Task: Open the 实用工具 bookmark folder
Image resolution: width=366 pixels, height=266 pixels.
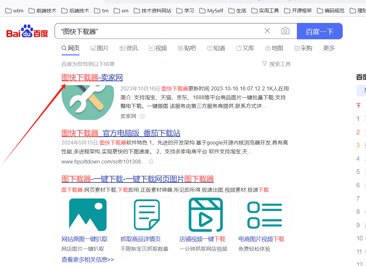Action: point(265,11)
